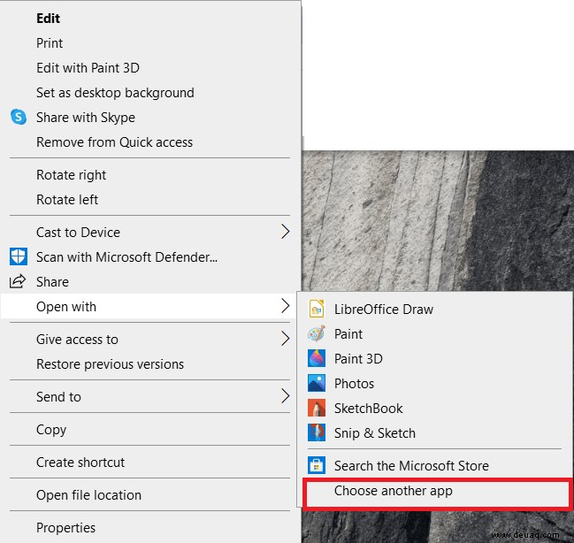Open the Open with entry
This screenshot has height=543, width=574.
[149, 307]
